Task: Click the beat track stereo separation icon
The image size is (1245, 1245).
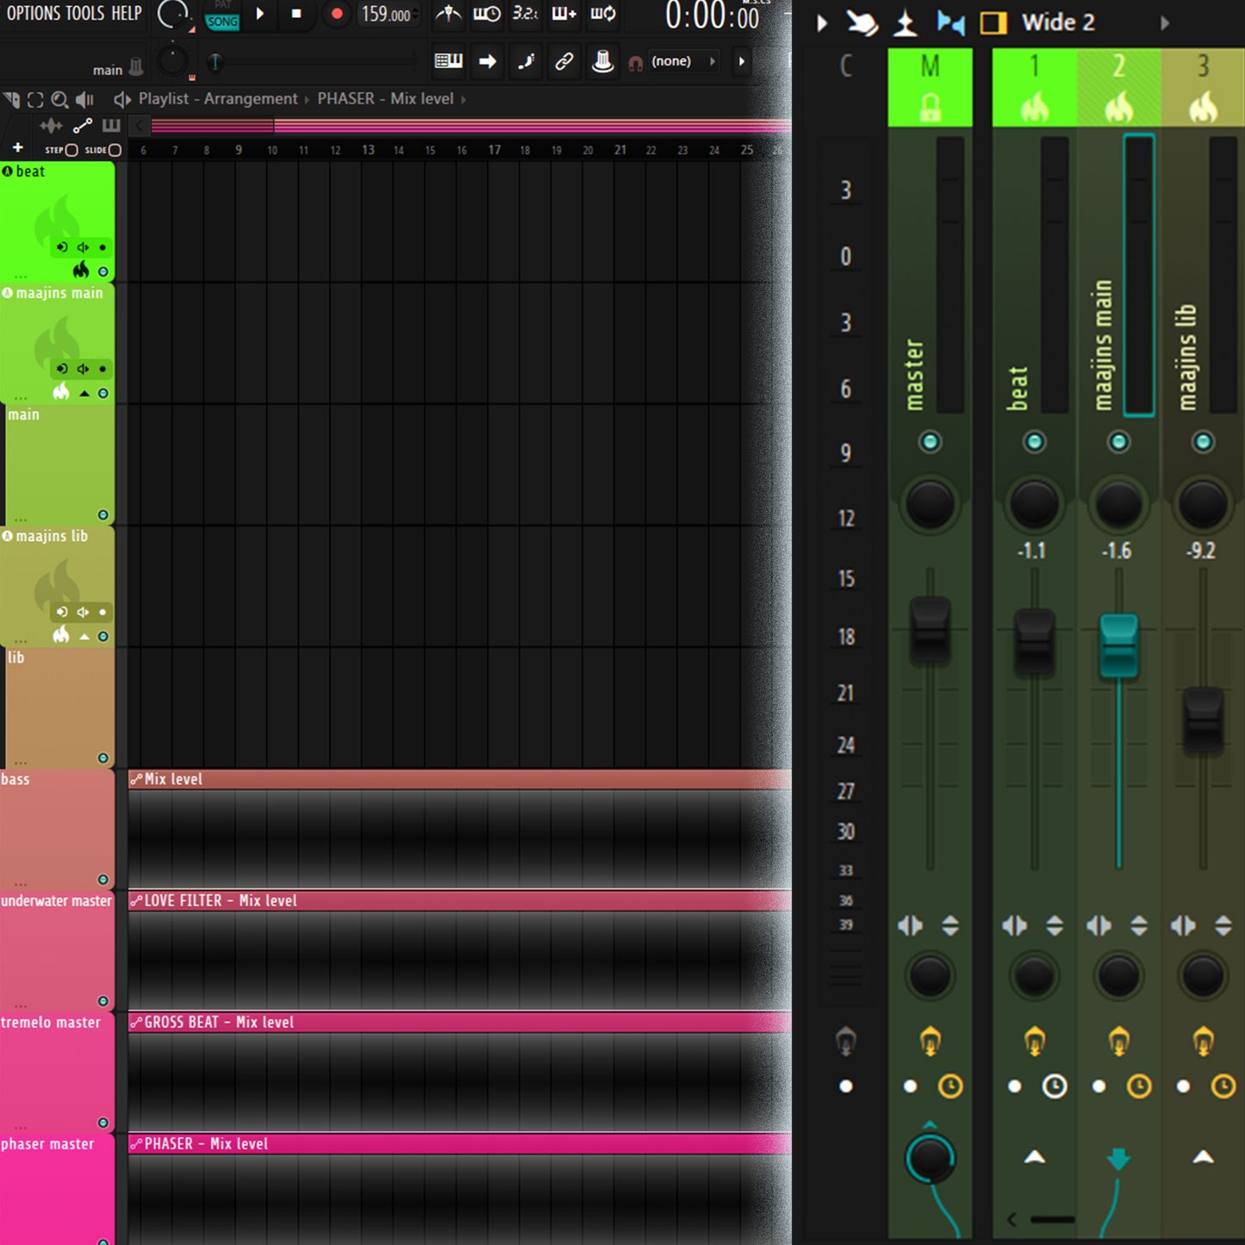Action: pos(1015,926)
